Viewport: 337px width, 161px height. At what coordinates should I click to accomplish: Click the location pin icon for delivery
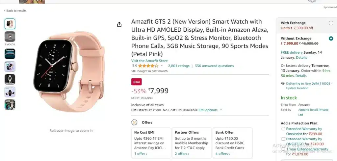(x=283, y=83)
